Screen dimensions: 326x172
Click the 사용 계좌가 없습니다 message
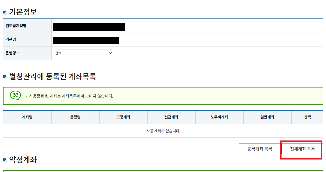(163, 131)
